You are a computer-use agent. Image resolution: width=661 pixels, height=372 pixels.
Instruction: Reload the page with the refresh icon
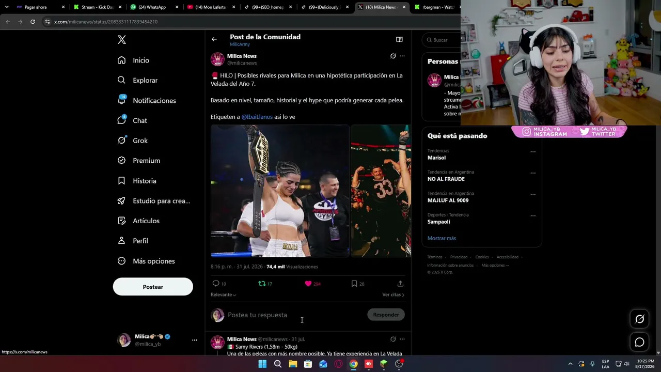[33, 22]
